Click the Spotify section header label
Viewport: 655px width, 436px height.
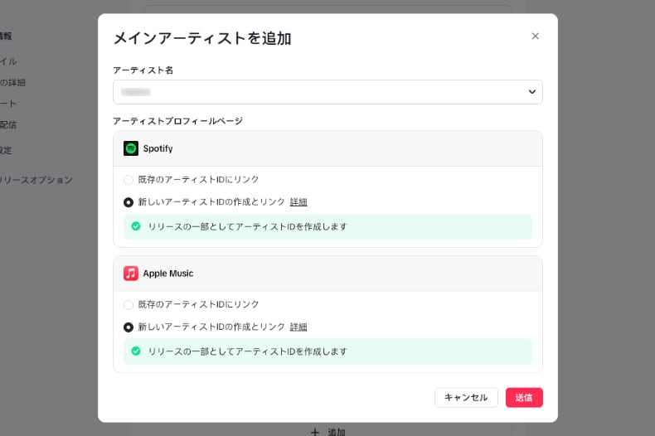coord(158,148)
